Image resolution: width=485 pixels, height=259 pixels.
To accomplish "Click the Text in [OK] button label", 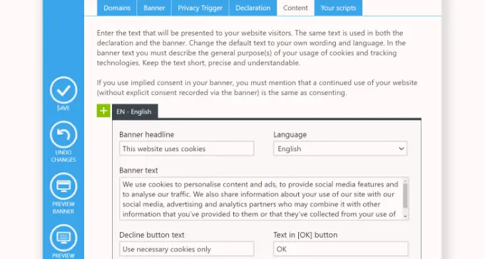I will (x=305, y=235).
